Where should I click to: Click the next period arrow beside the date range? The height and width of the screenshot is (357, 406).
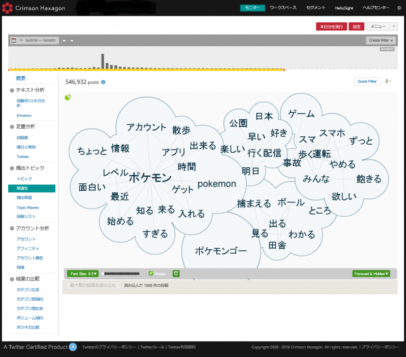click(72, 41)
